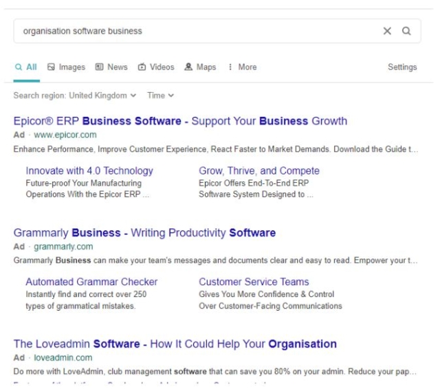This screenshot has height=389, width=440.
Task: Switch to the News tab
Action: pos(111,67)
